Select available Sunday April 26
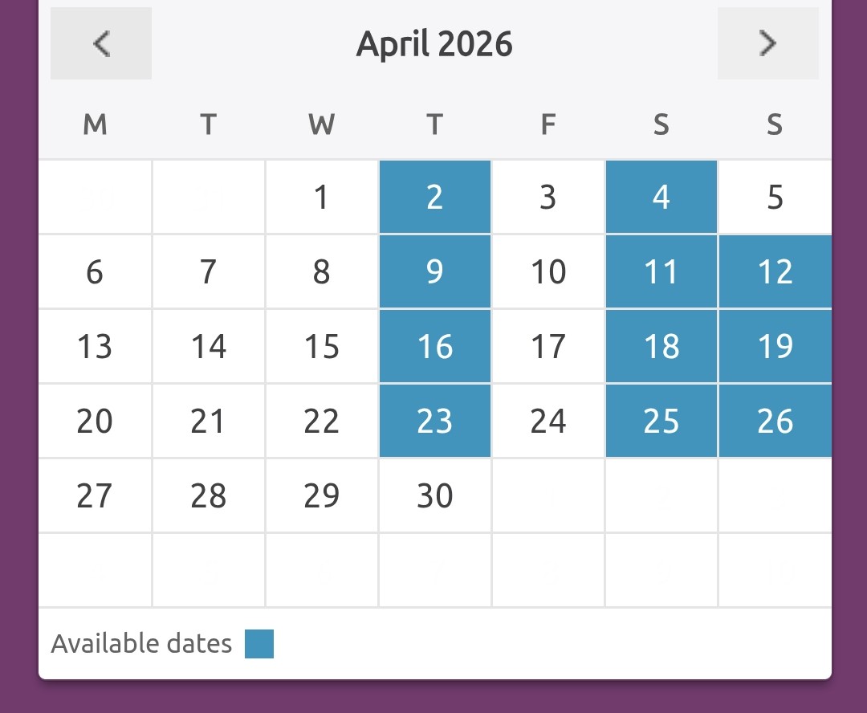 [775, 422]
